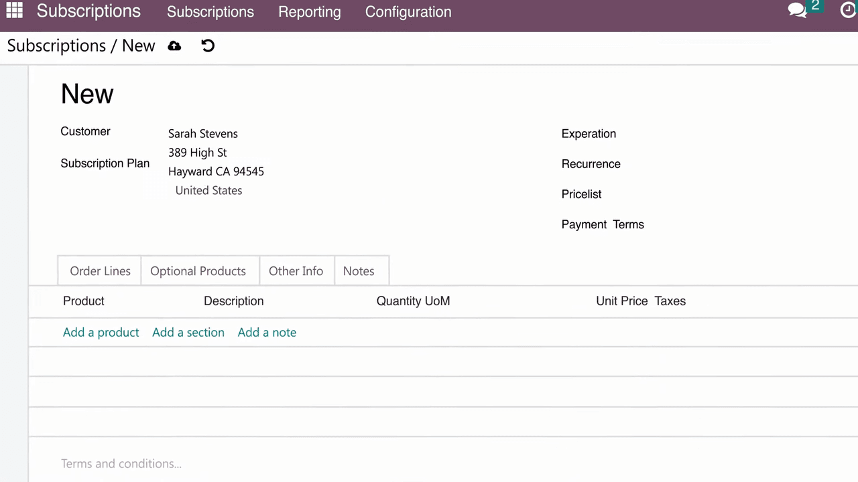Open the Subscriptions menu in top bar
Image resolution: width=858 pixels, height=482 pixels.
pos(210,12)
